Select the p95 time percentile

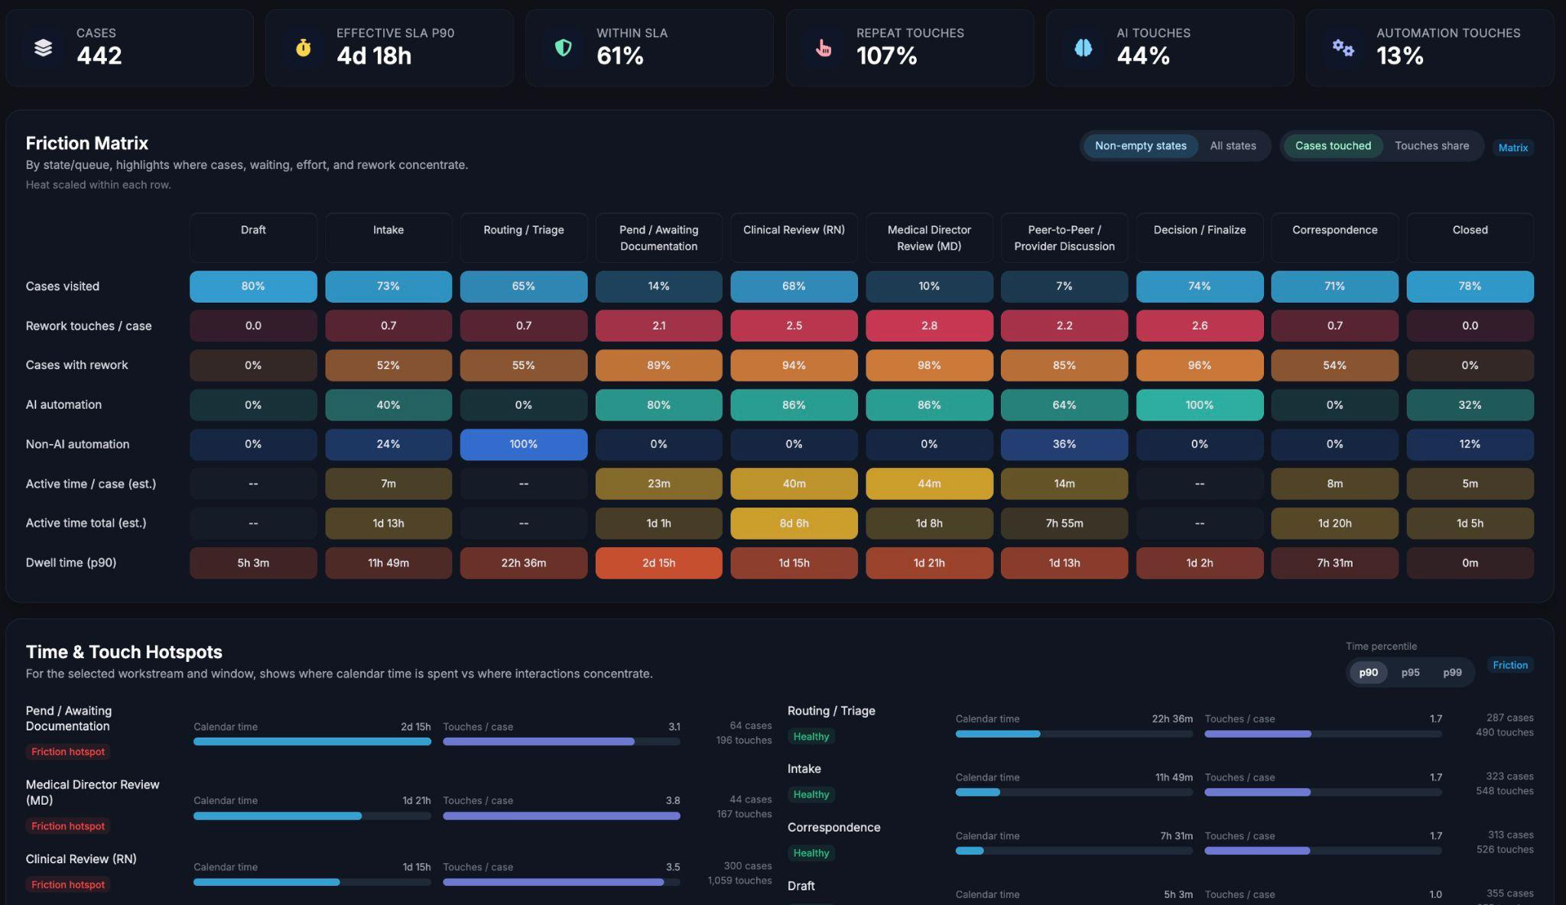tap(1410, 673)
